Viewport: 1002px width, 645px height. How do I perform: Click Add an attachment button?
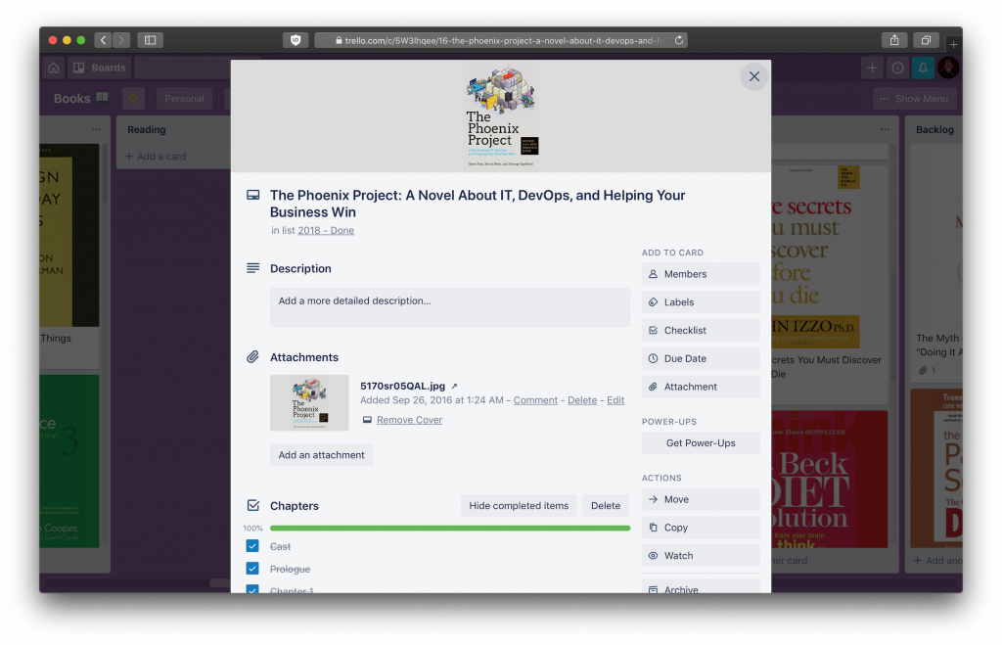(x=321, y=455)
